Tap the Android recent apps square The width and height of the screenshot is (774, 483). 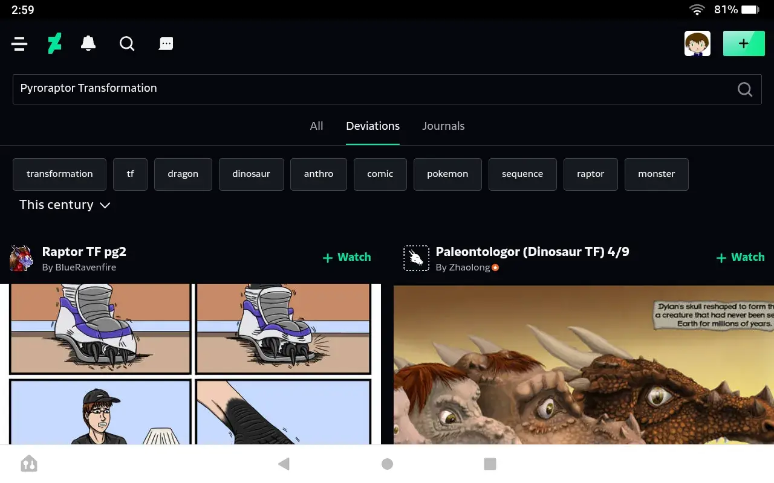click(490, 464)
